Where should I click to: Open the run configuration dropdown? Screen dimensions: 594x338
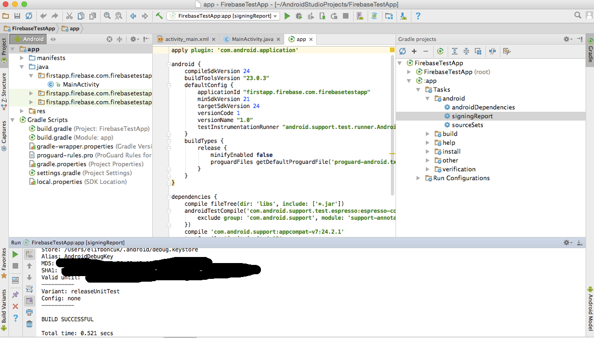point(223,16)
